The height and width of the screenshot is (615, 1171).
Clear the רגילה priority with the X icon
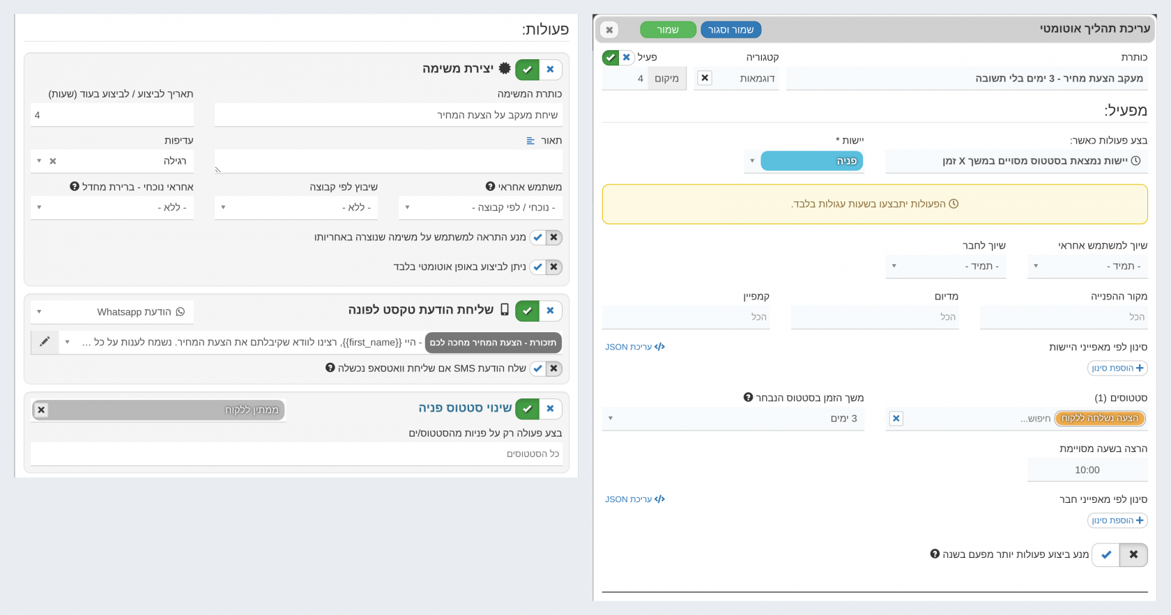click(x=53, y=161)
